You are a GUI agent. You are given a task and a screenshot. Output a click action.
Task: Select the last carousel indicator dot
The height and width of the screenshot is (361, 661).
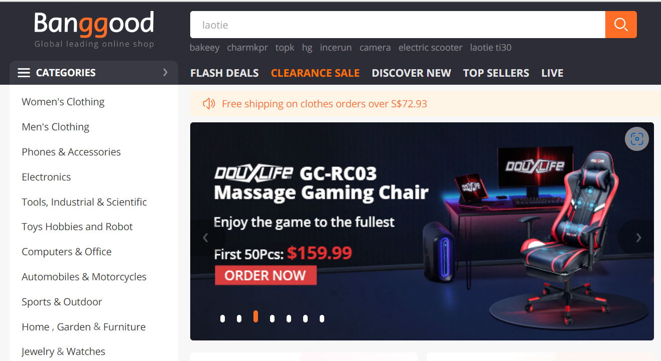322,318
